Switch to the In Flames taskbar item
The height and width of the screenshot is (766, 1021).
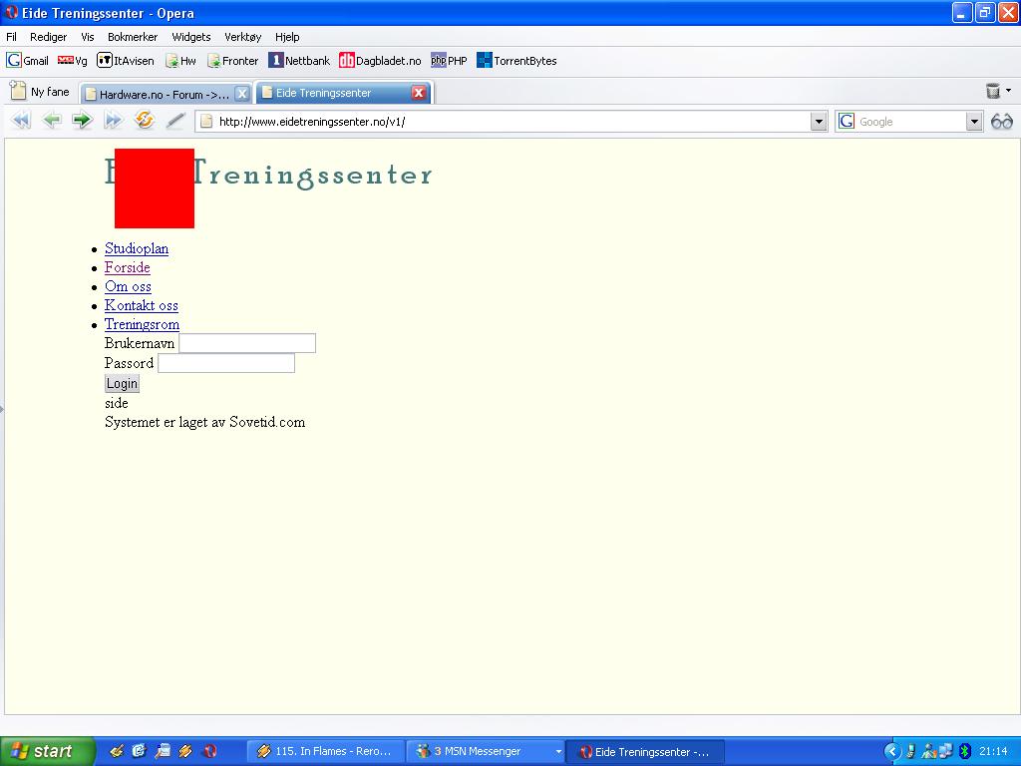coord(326,752)
